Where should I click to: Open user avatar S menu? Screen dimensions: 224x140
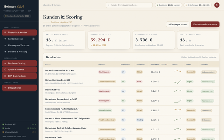point(217,5)
